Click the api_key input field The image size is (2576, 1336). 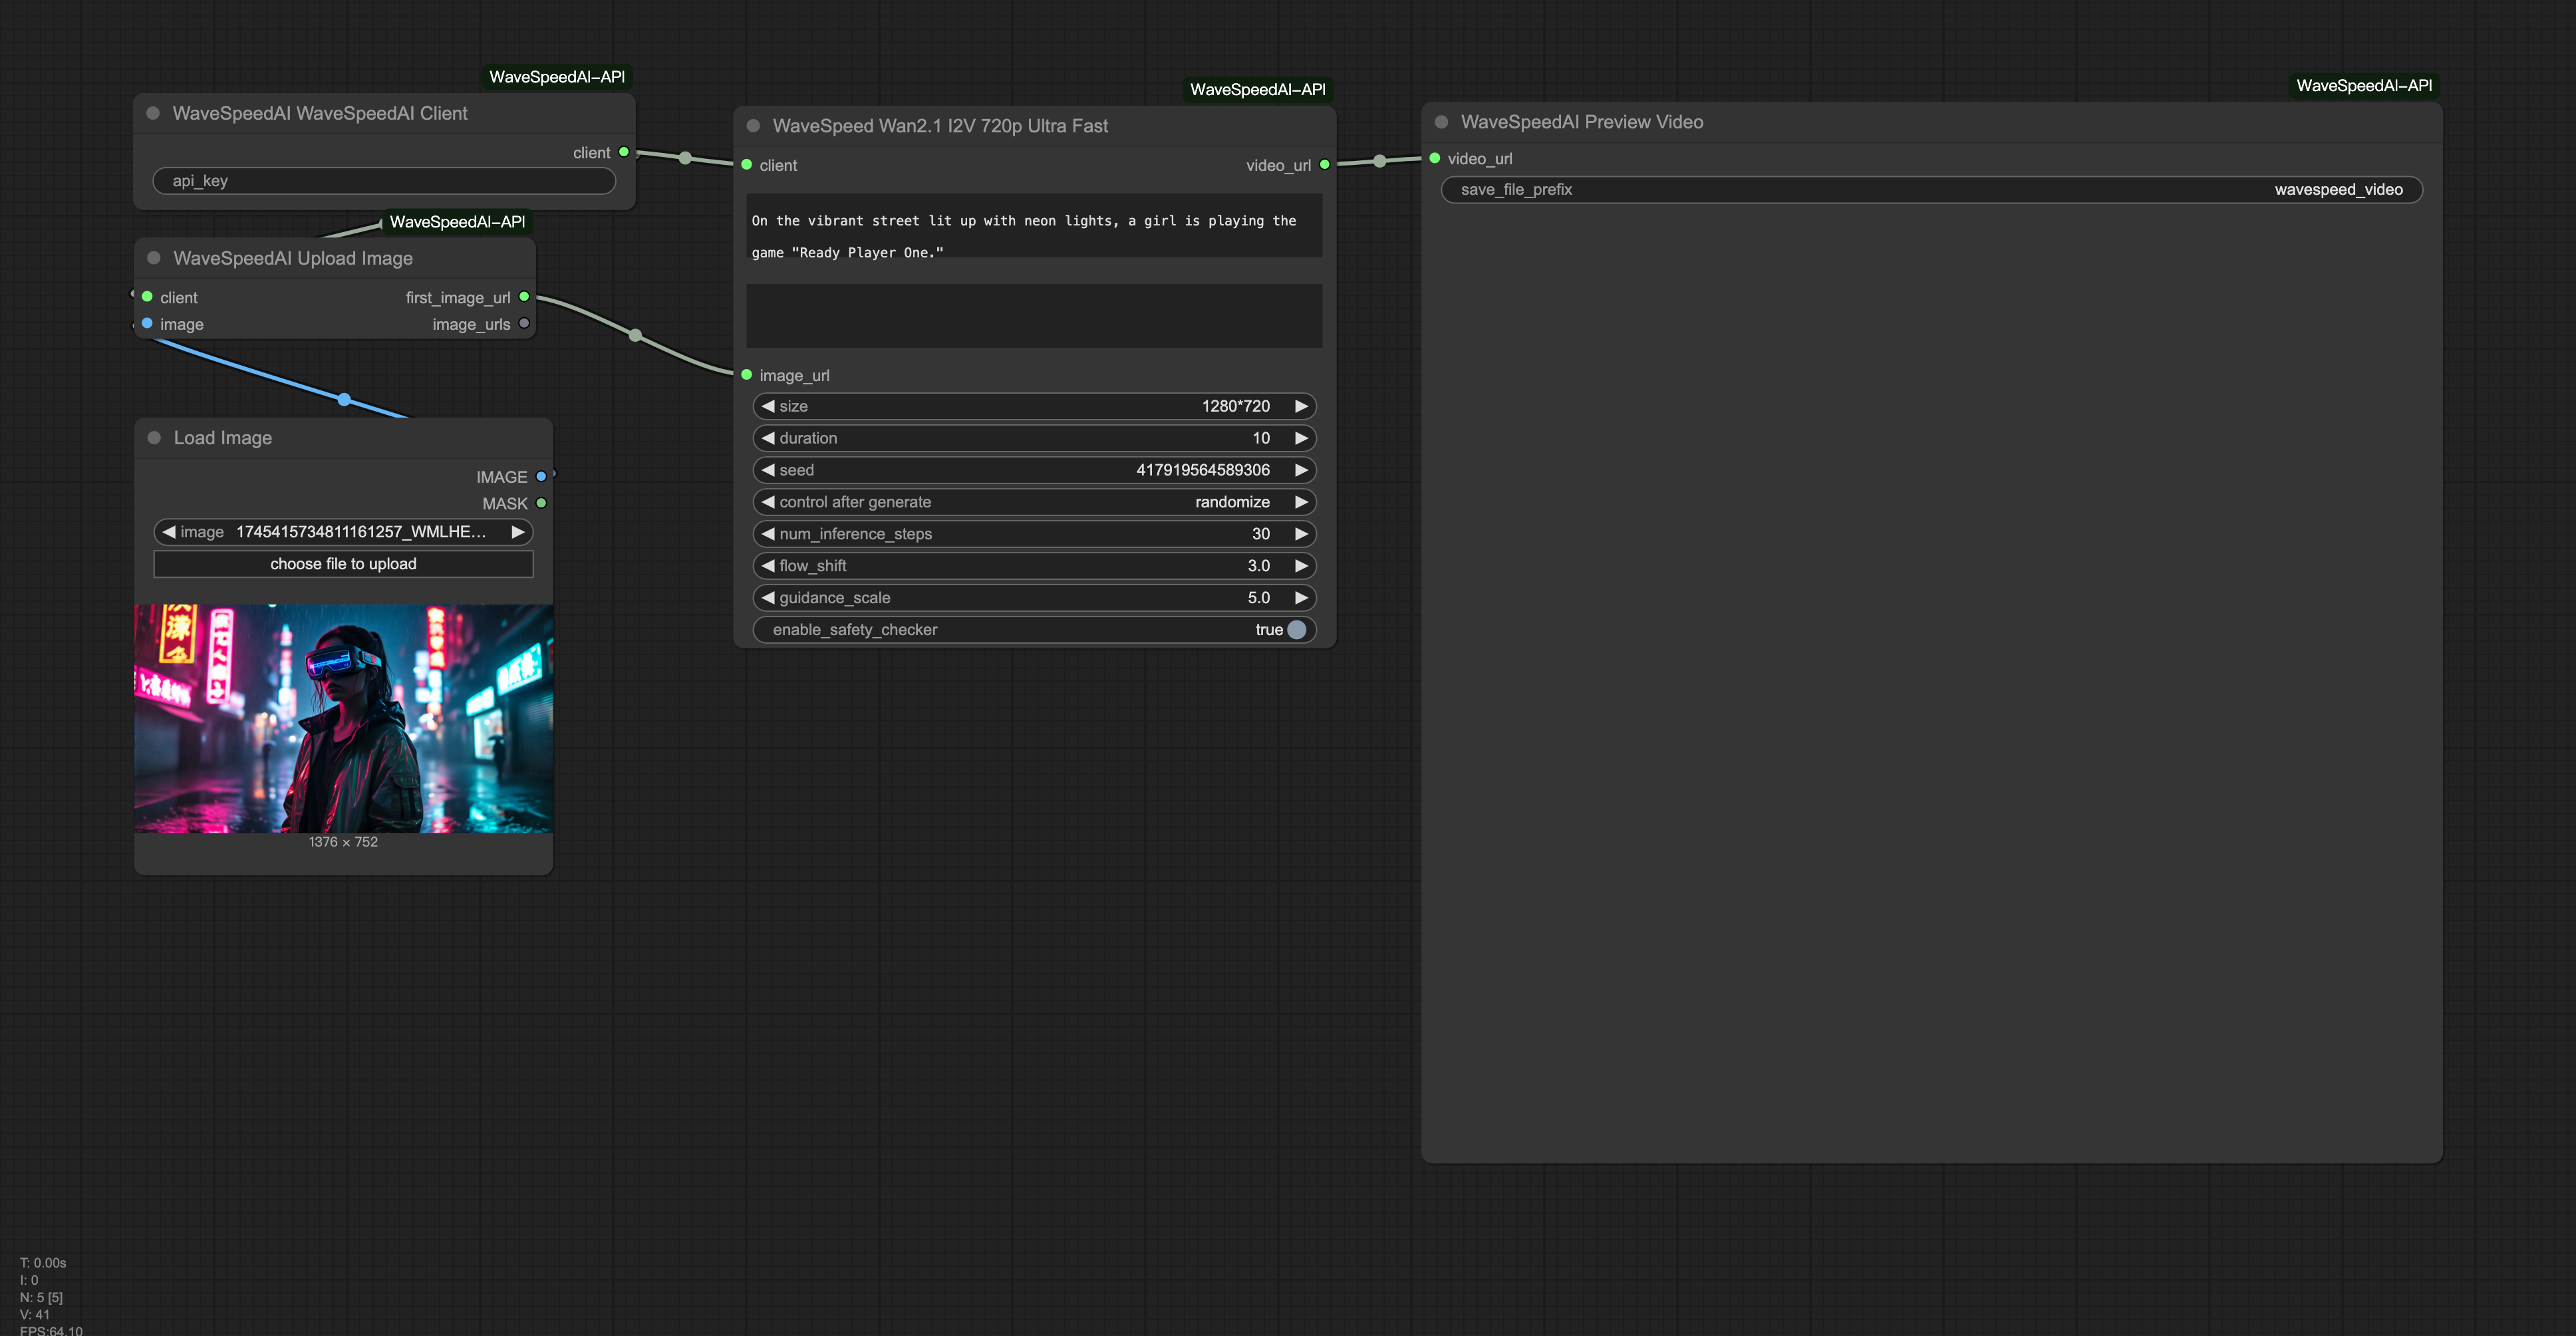[384, 181]
